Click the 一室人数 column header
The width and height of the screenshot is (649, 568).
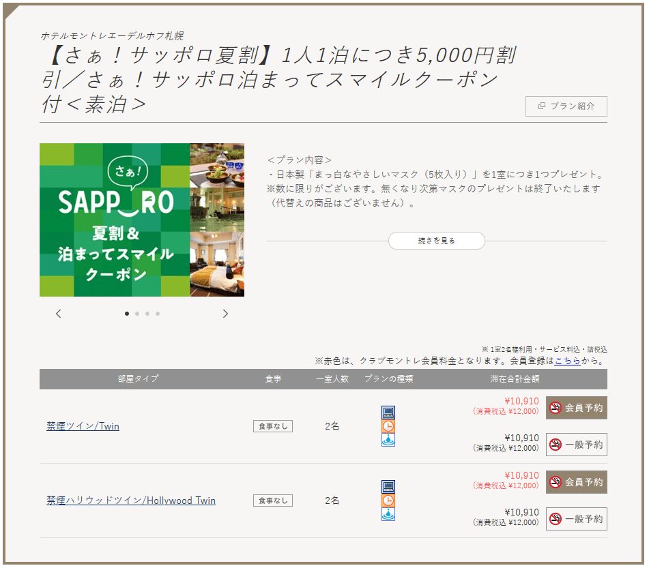tap(332, 379)
